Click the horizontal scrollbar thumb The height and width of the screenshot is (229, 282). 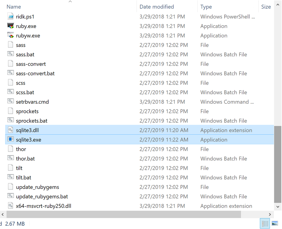pyautogui.click(x=124, y=214)
